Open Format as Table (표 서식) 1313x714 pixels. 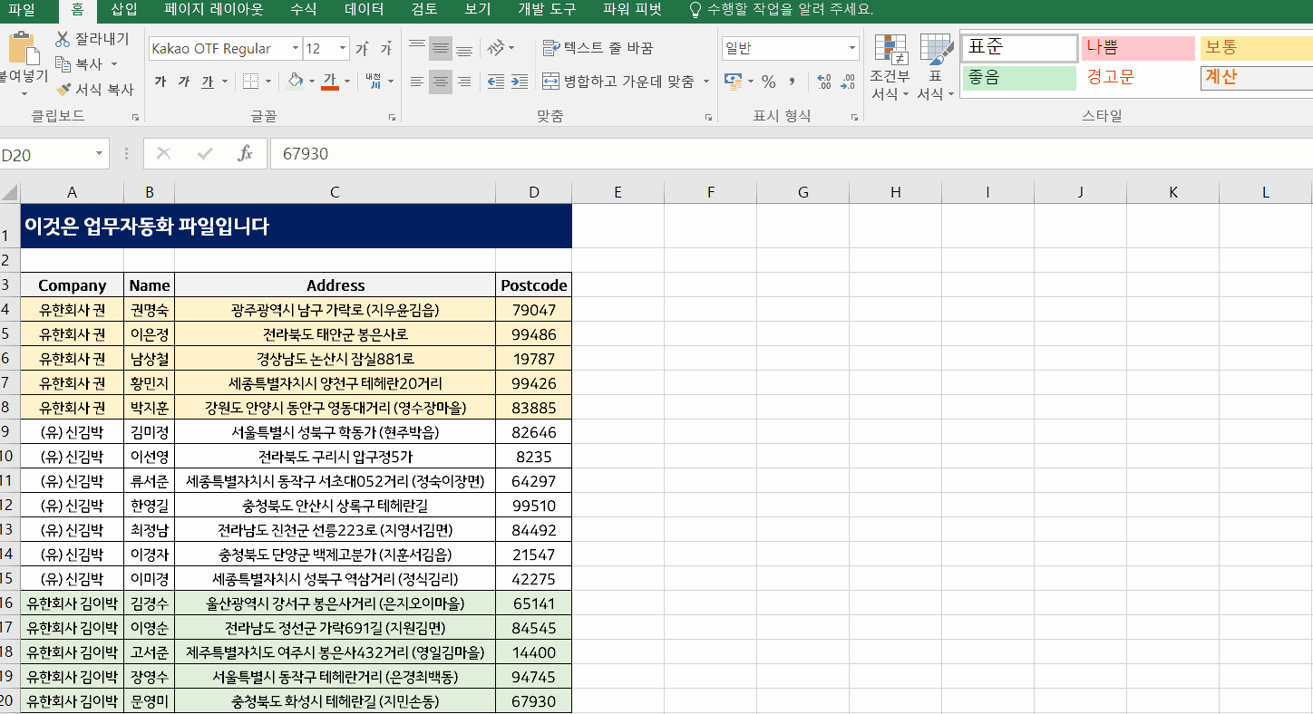point(935,68)
